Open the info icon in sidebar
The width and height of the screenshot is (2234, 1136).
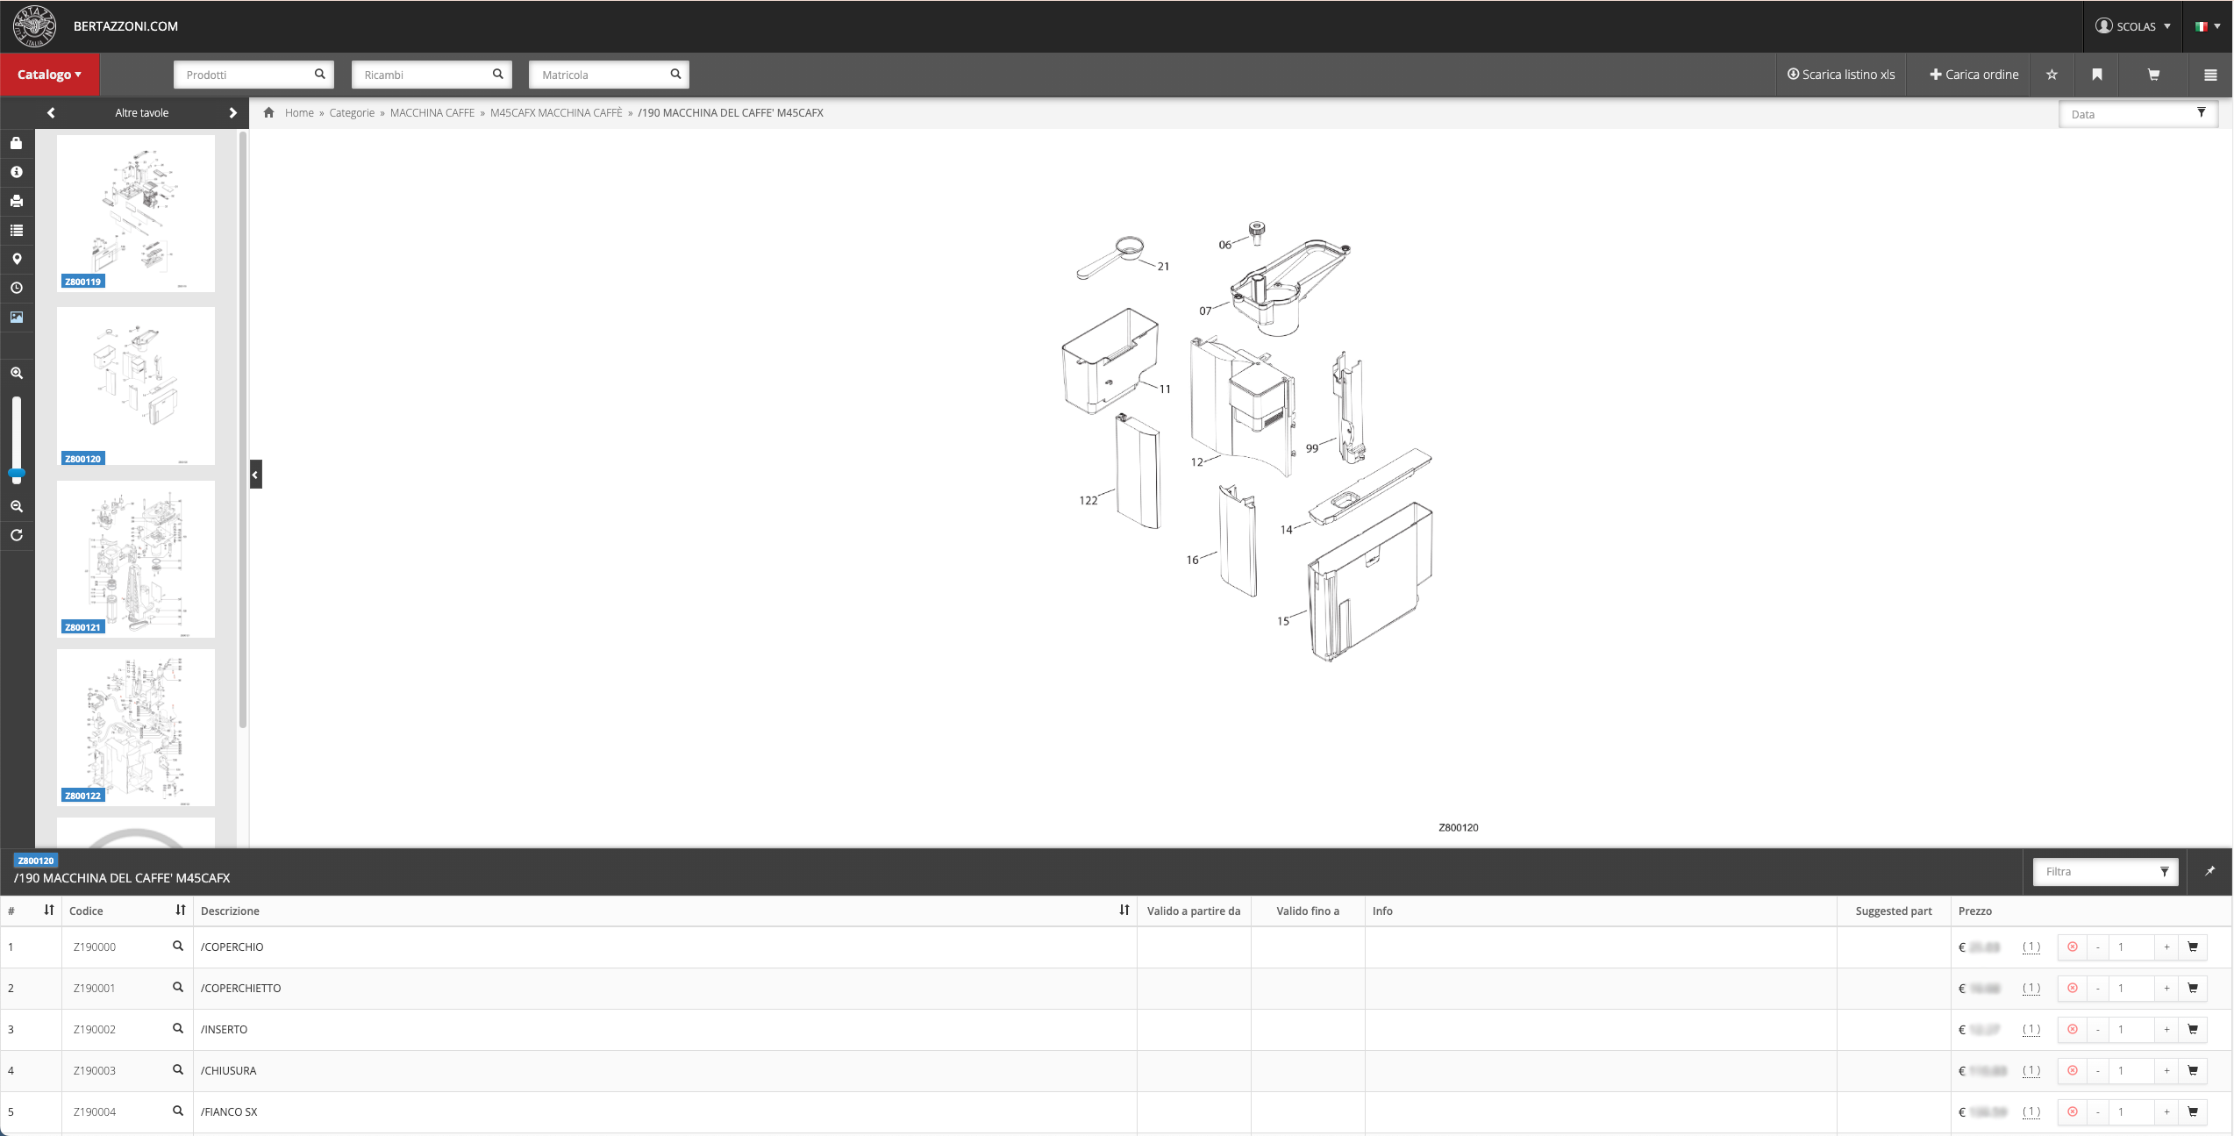coord(17,172)
